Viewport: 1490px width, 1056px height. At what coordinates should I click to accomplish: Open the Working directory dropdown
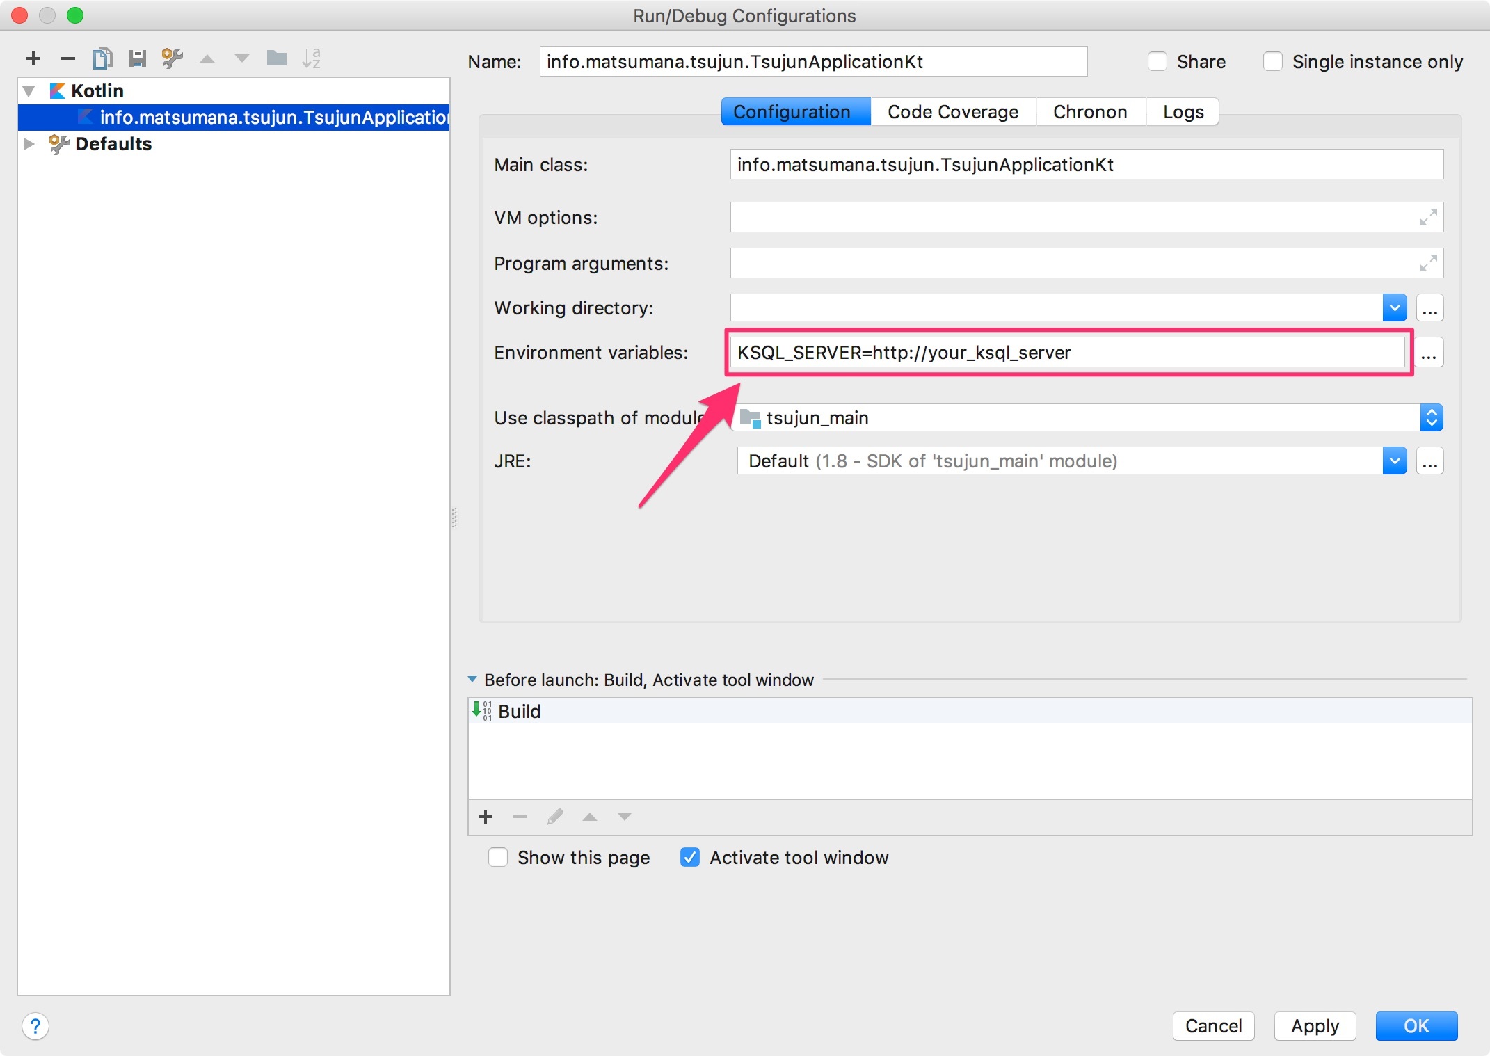[x=1394, y=307]
